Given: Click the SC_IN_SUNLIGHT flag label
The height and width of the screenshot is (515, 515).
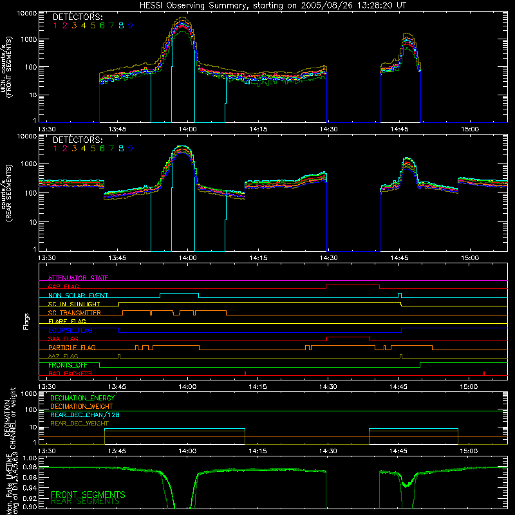Looking at the screenshot, I should (x=74, y=304).
